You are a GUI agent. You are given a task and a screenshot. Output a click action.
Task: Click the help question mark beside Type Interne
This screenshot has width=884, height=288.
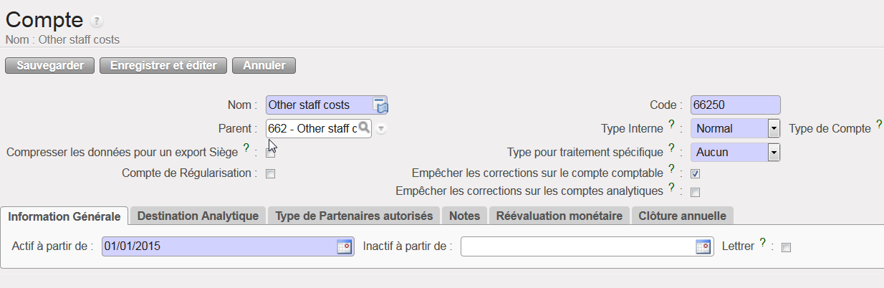671,125
